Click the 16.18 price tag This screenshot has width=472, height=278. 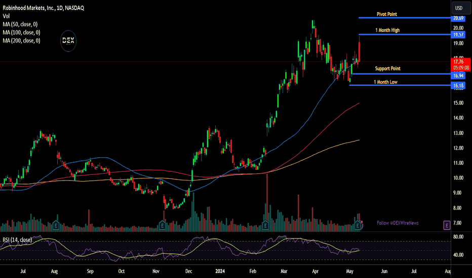pyautogui.click(x=458, y=86)
